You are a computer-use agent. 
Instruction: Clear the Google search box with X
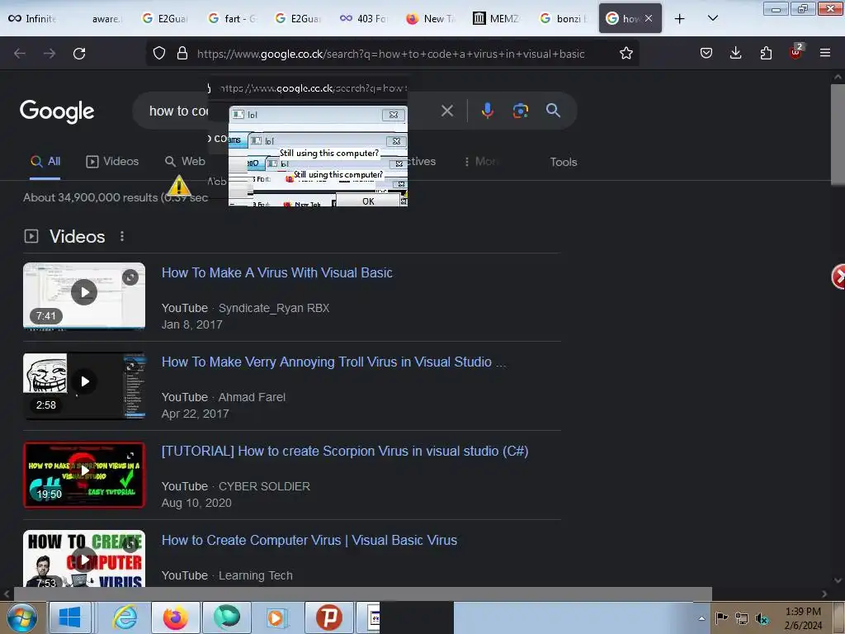point(446,111)
